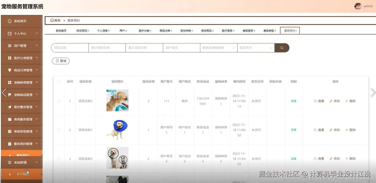Click the 最大项目价格 input
The width and height of the screenshot is (376, 183).
144,48
